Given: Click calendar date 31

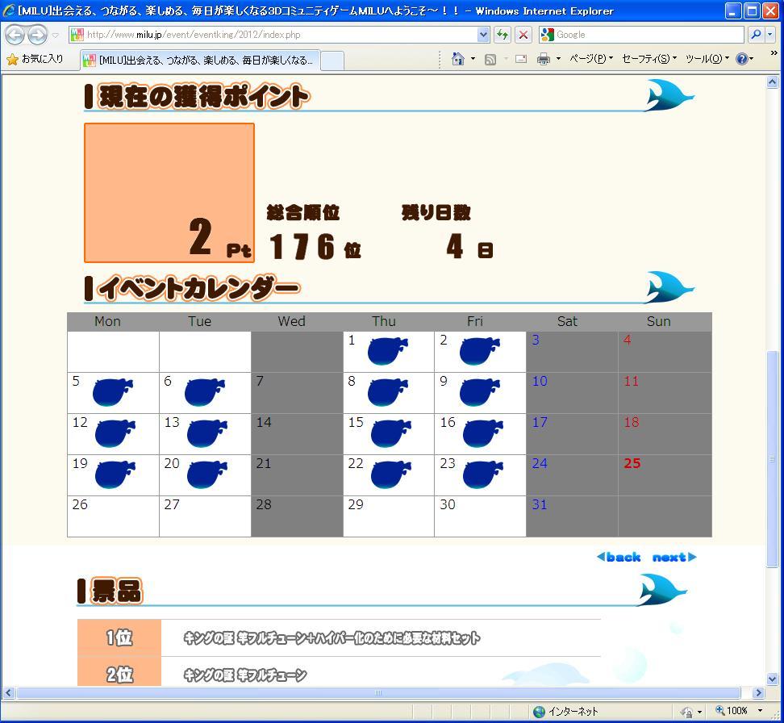Looking at the screenshot, I should pyautogui.click(x=540, y=504).
